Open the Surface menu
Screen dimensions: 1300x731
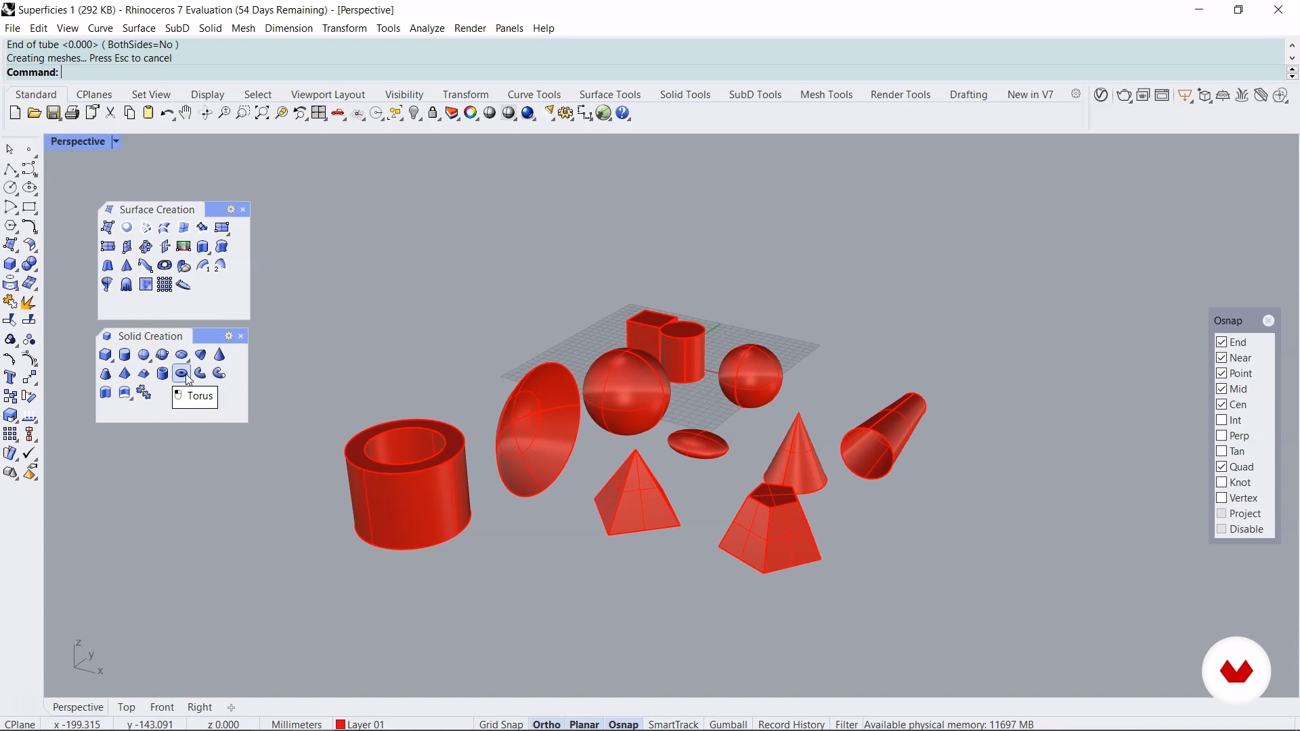pos(139,28)
